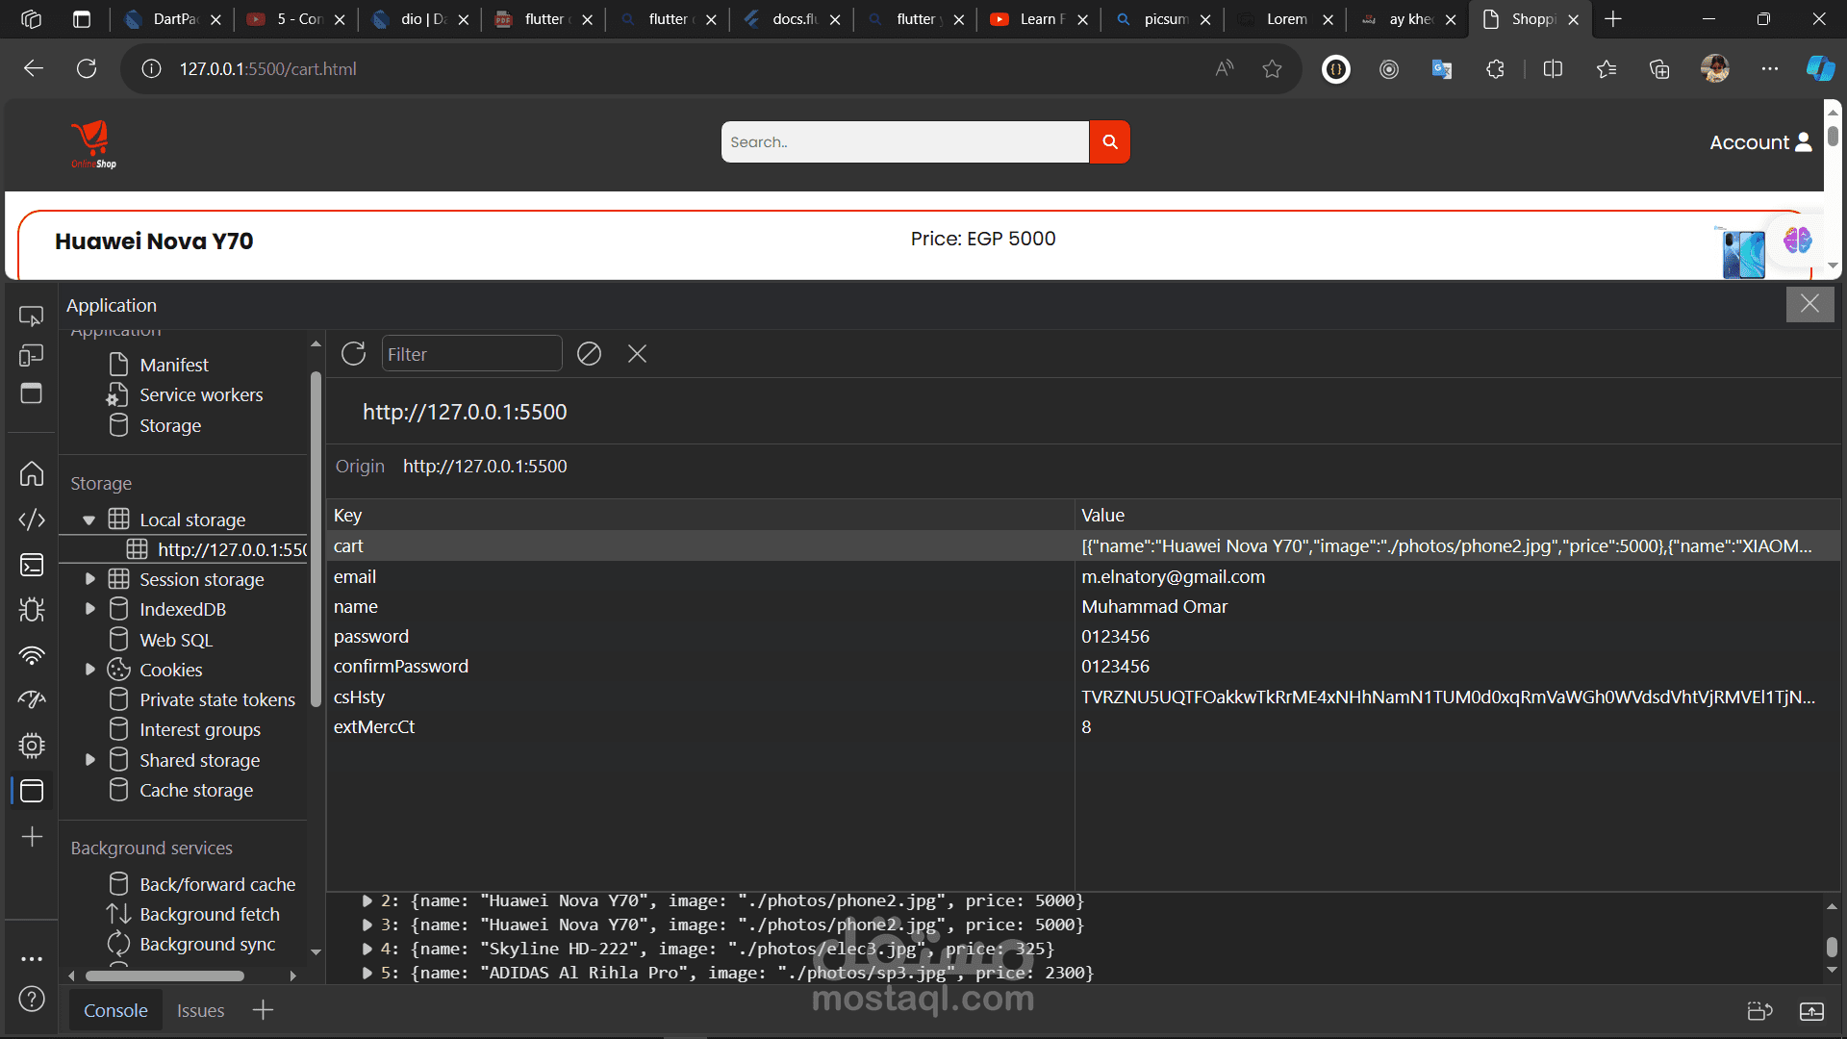Open the Network panel wifi icon

pos(32,655)
